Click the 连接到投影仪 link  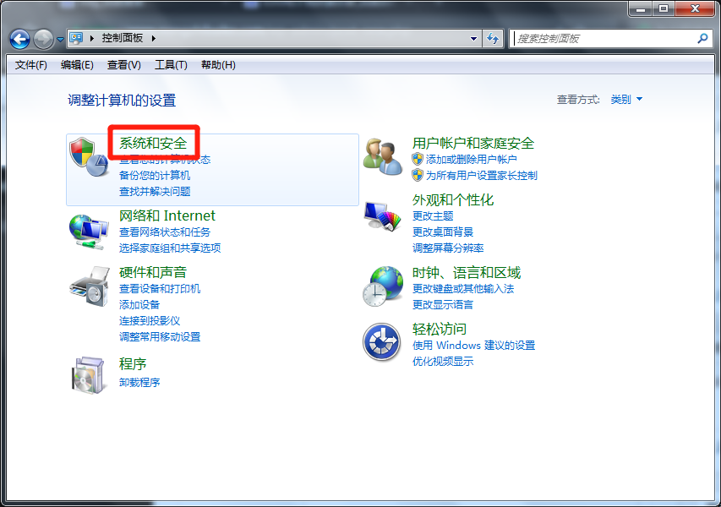point(150,321)
